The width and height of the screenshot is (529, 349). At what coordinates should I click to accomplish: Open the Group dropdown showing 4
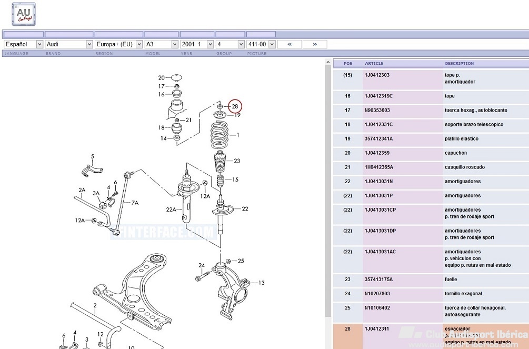[x=230, y=44]
